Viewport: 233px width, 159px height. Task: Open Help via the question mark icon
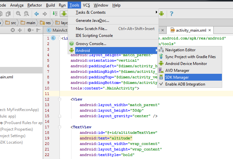coord(171,14)
